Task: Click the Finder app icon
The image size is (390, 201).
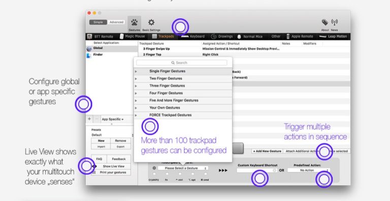Action: tap(89, 55)
